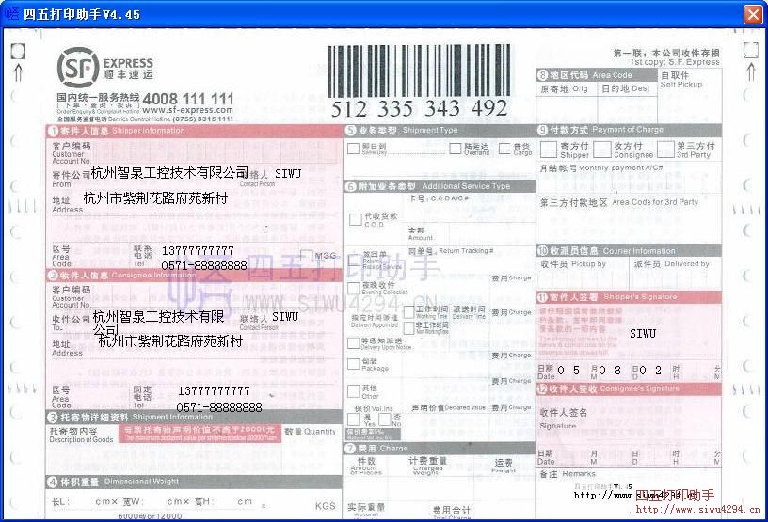Click the 寄件人信息 Shipper Information header
Viewport: 768px width, 522px height.
pos(194,132)
